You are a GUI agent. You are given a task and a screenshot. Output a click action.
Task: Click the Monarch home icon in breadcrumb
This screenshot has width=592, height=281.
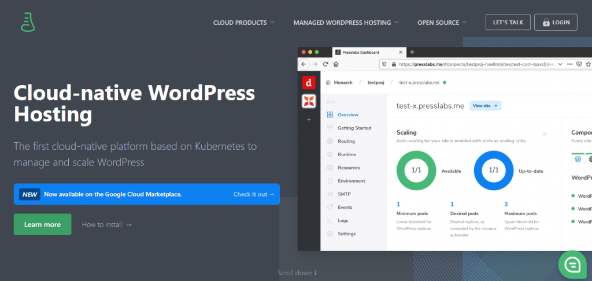328,82
